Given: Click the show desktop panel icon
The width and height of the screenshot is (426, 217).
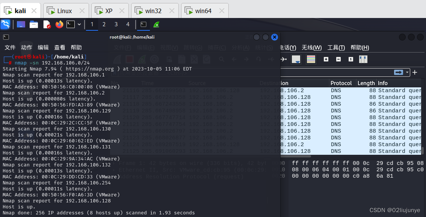Looking at the screenshot, I should [21, 24].
